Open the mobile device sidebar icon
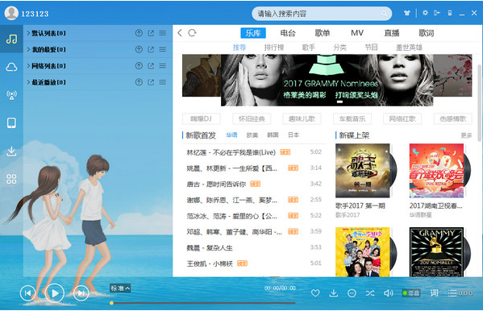This screenshot has height=311, width=483. (x=11, y=122)
